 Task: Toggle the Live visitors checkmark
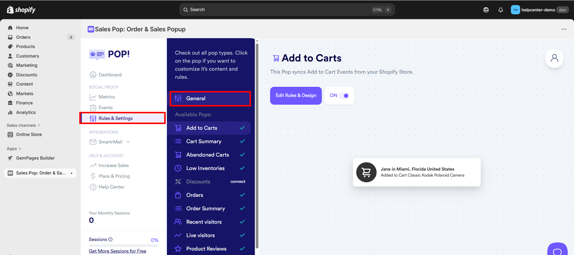[242, 235]
